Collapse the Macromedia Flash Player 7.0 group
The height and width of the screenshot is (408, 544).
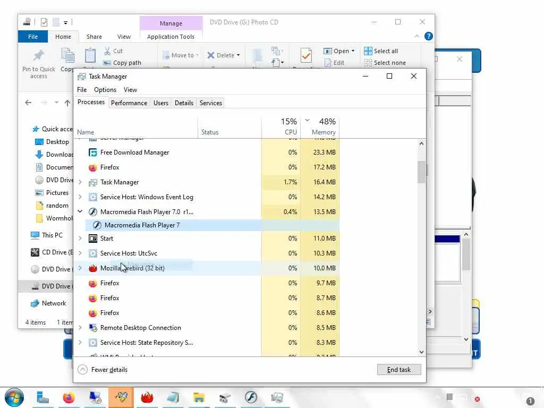pyautogui.click(x=80, y=211)
